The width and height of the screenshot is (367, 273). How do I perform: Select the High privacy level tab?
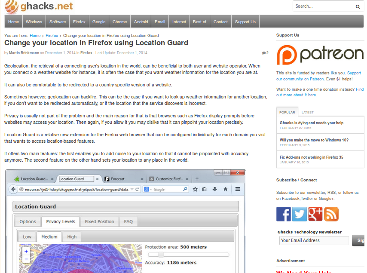[x=72, y=237]
